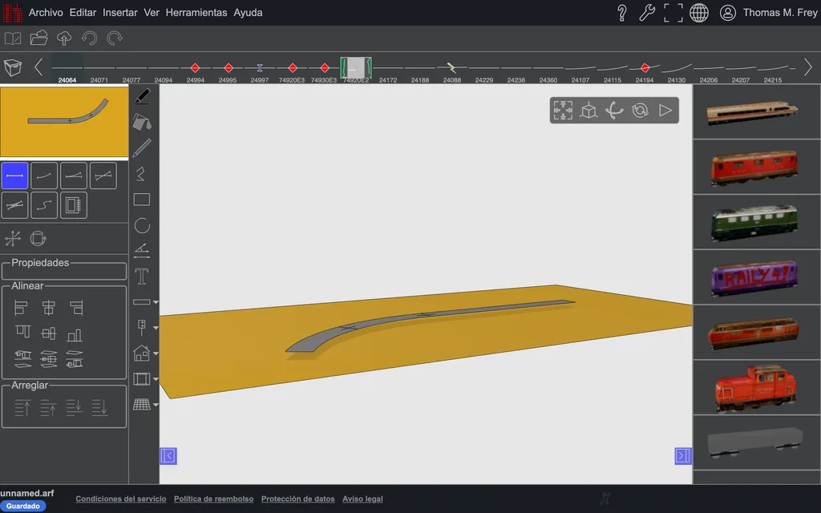Collapse the left panel arrow button
This screenshot has height=513, width=821.
click(x=168, y=456)
